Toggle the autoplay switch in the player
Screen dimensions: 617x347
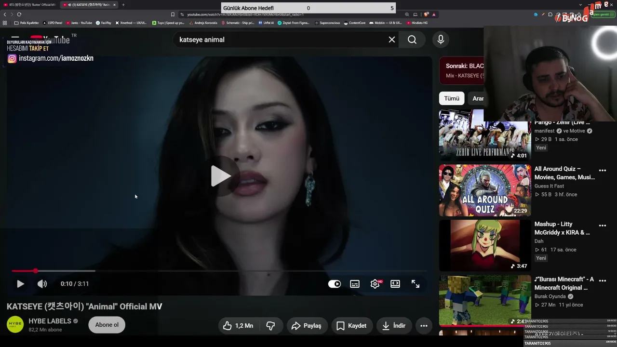click(x=335, y=284)
